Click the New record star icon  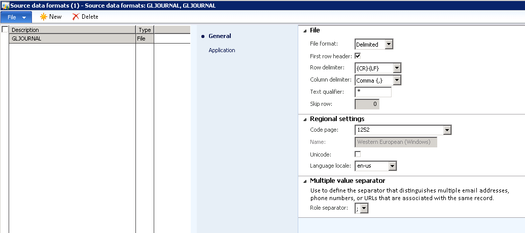[44, 17]
